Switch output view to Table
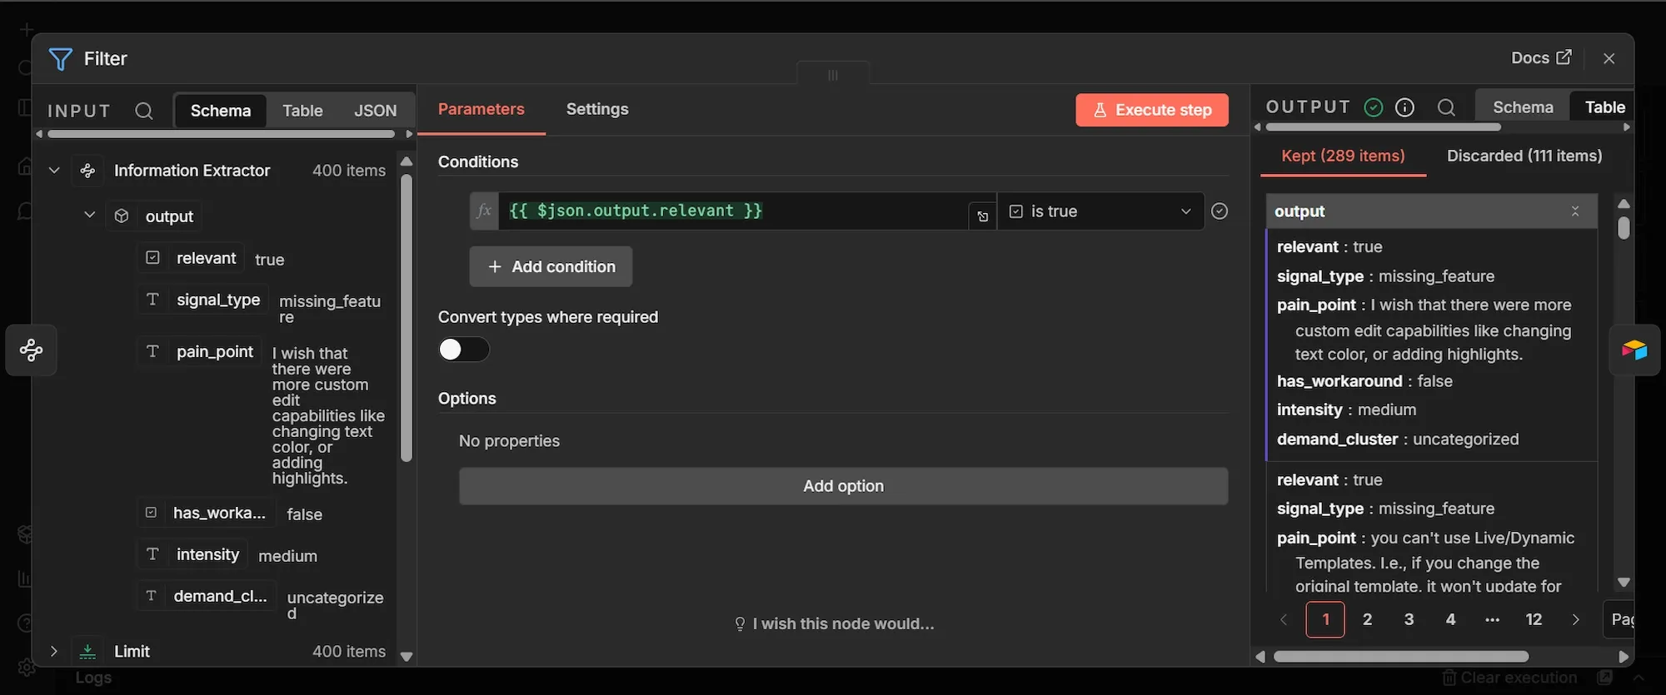This screenshot has width=1666, height=695. 1604,107
